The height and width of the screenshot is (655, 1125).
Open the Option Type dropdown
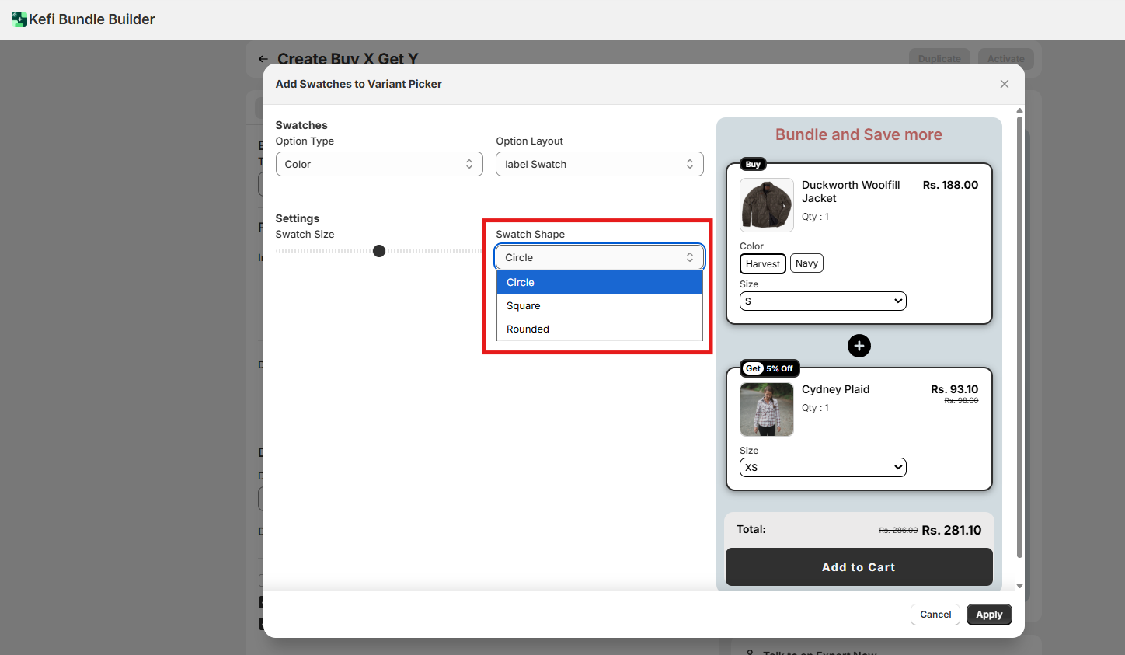click(x=379, y=164)
